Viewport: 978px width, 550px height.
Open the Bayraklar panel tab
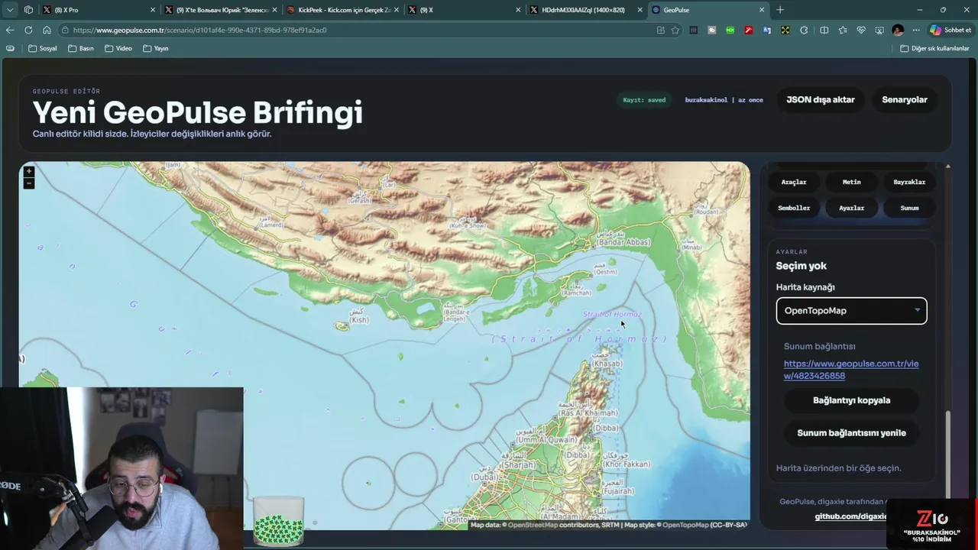(x=909, y=182)
